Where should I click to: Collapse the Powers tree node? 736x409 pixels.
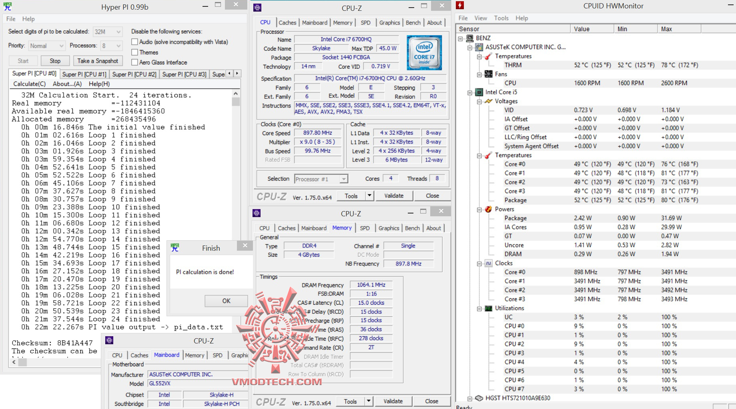(479, 209)
